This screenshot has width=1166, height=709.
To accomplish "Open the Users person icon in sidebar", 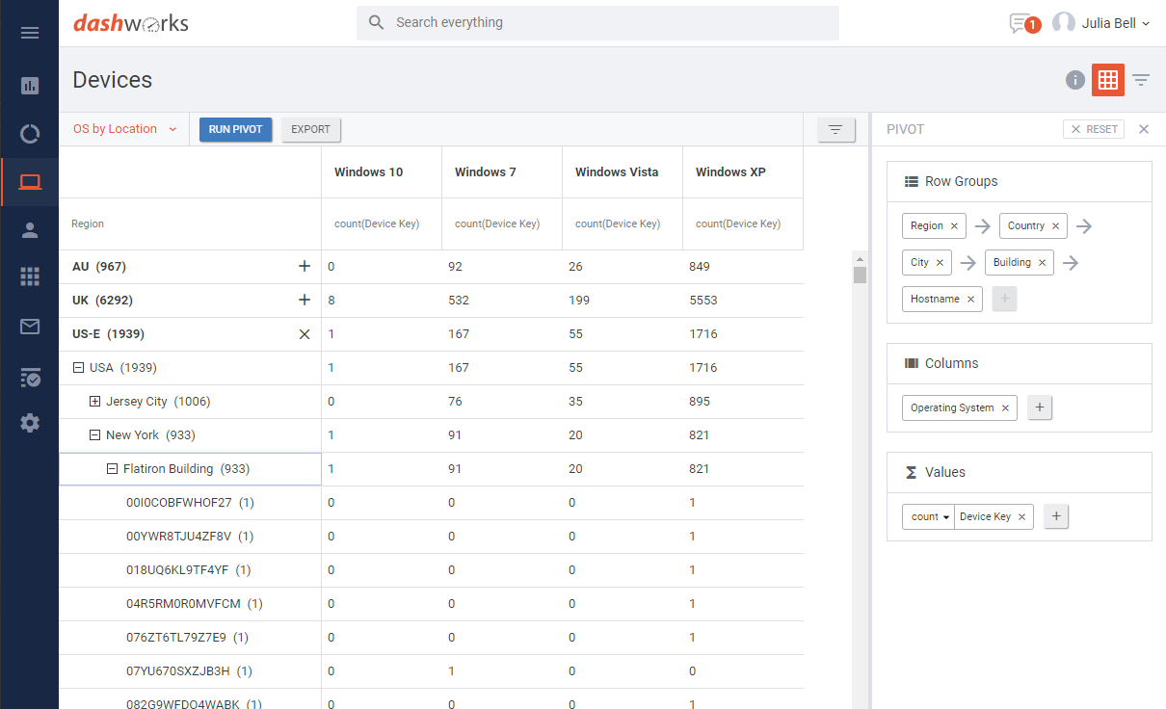I will point(30,229).
